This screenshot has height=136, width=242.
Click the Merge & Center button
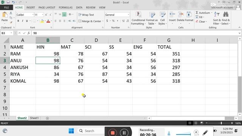(90, 21)
